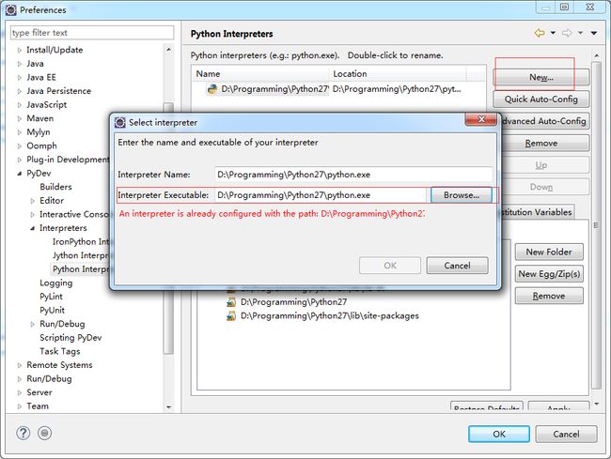Click the right panel scrollbar down arrow
The image size is (611, 459).
(597, 405)
